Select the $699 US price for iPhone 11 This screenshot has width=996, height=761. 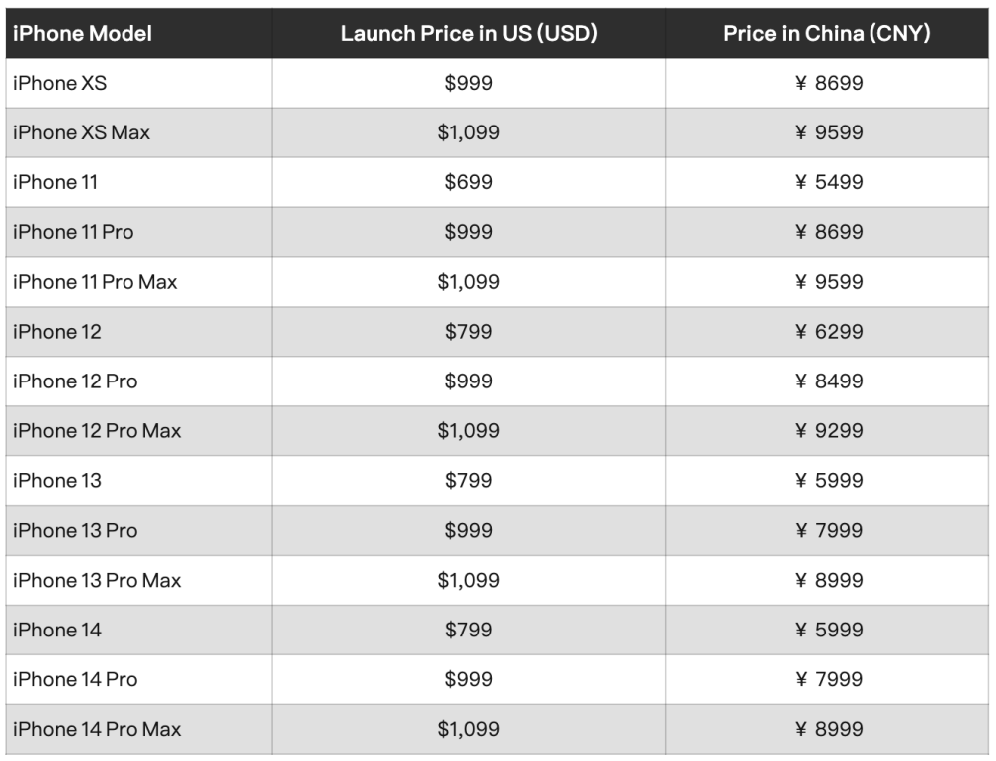(468, 182)
